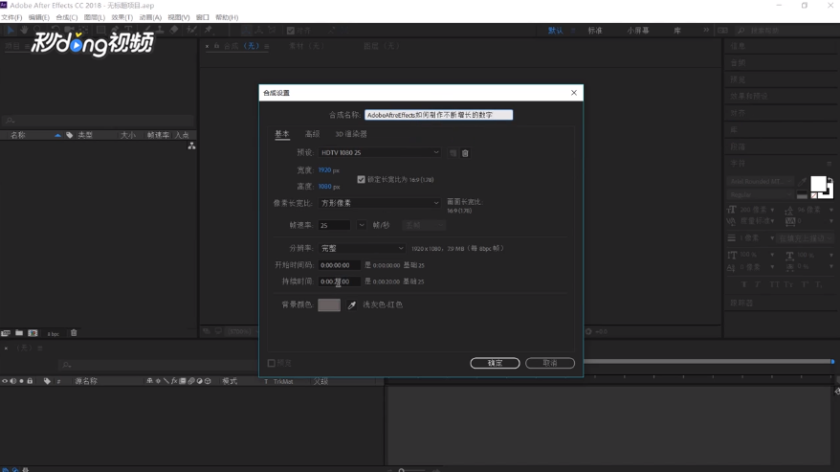Click the interpret footage icon in Project footer
This screenshot has height=472, width=840.
[6, 333]
